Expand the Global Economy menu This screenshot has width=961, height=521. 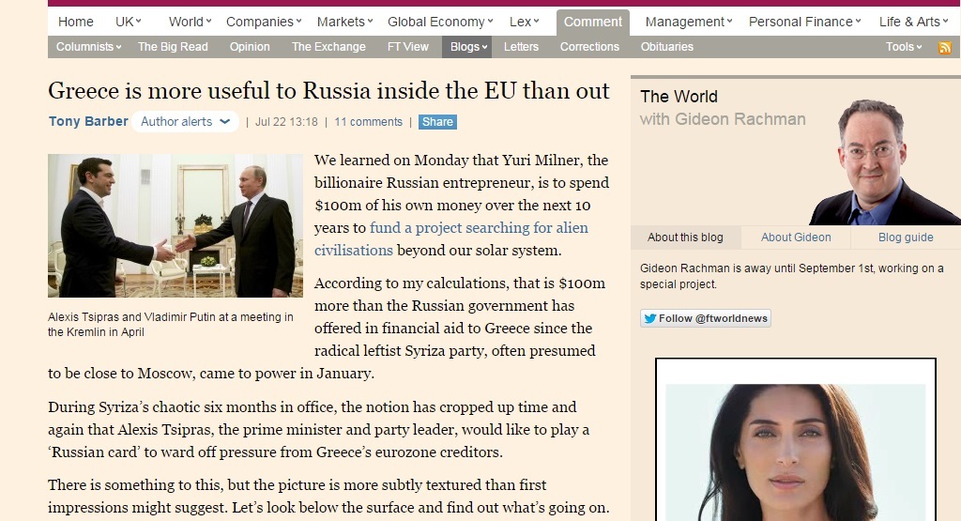[x=440, y=23]
